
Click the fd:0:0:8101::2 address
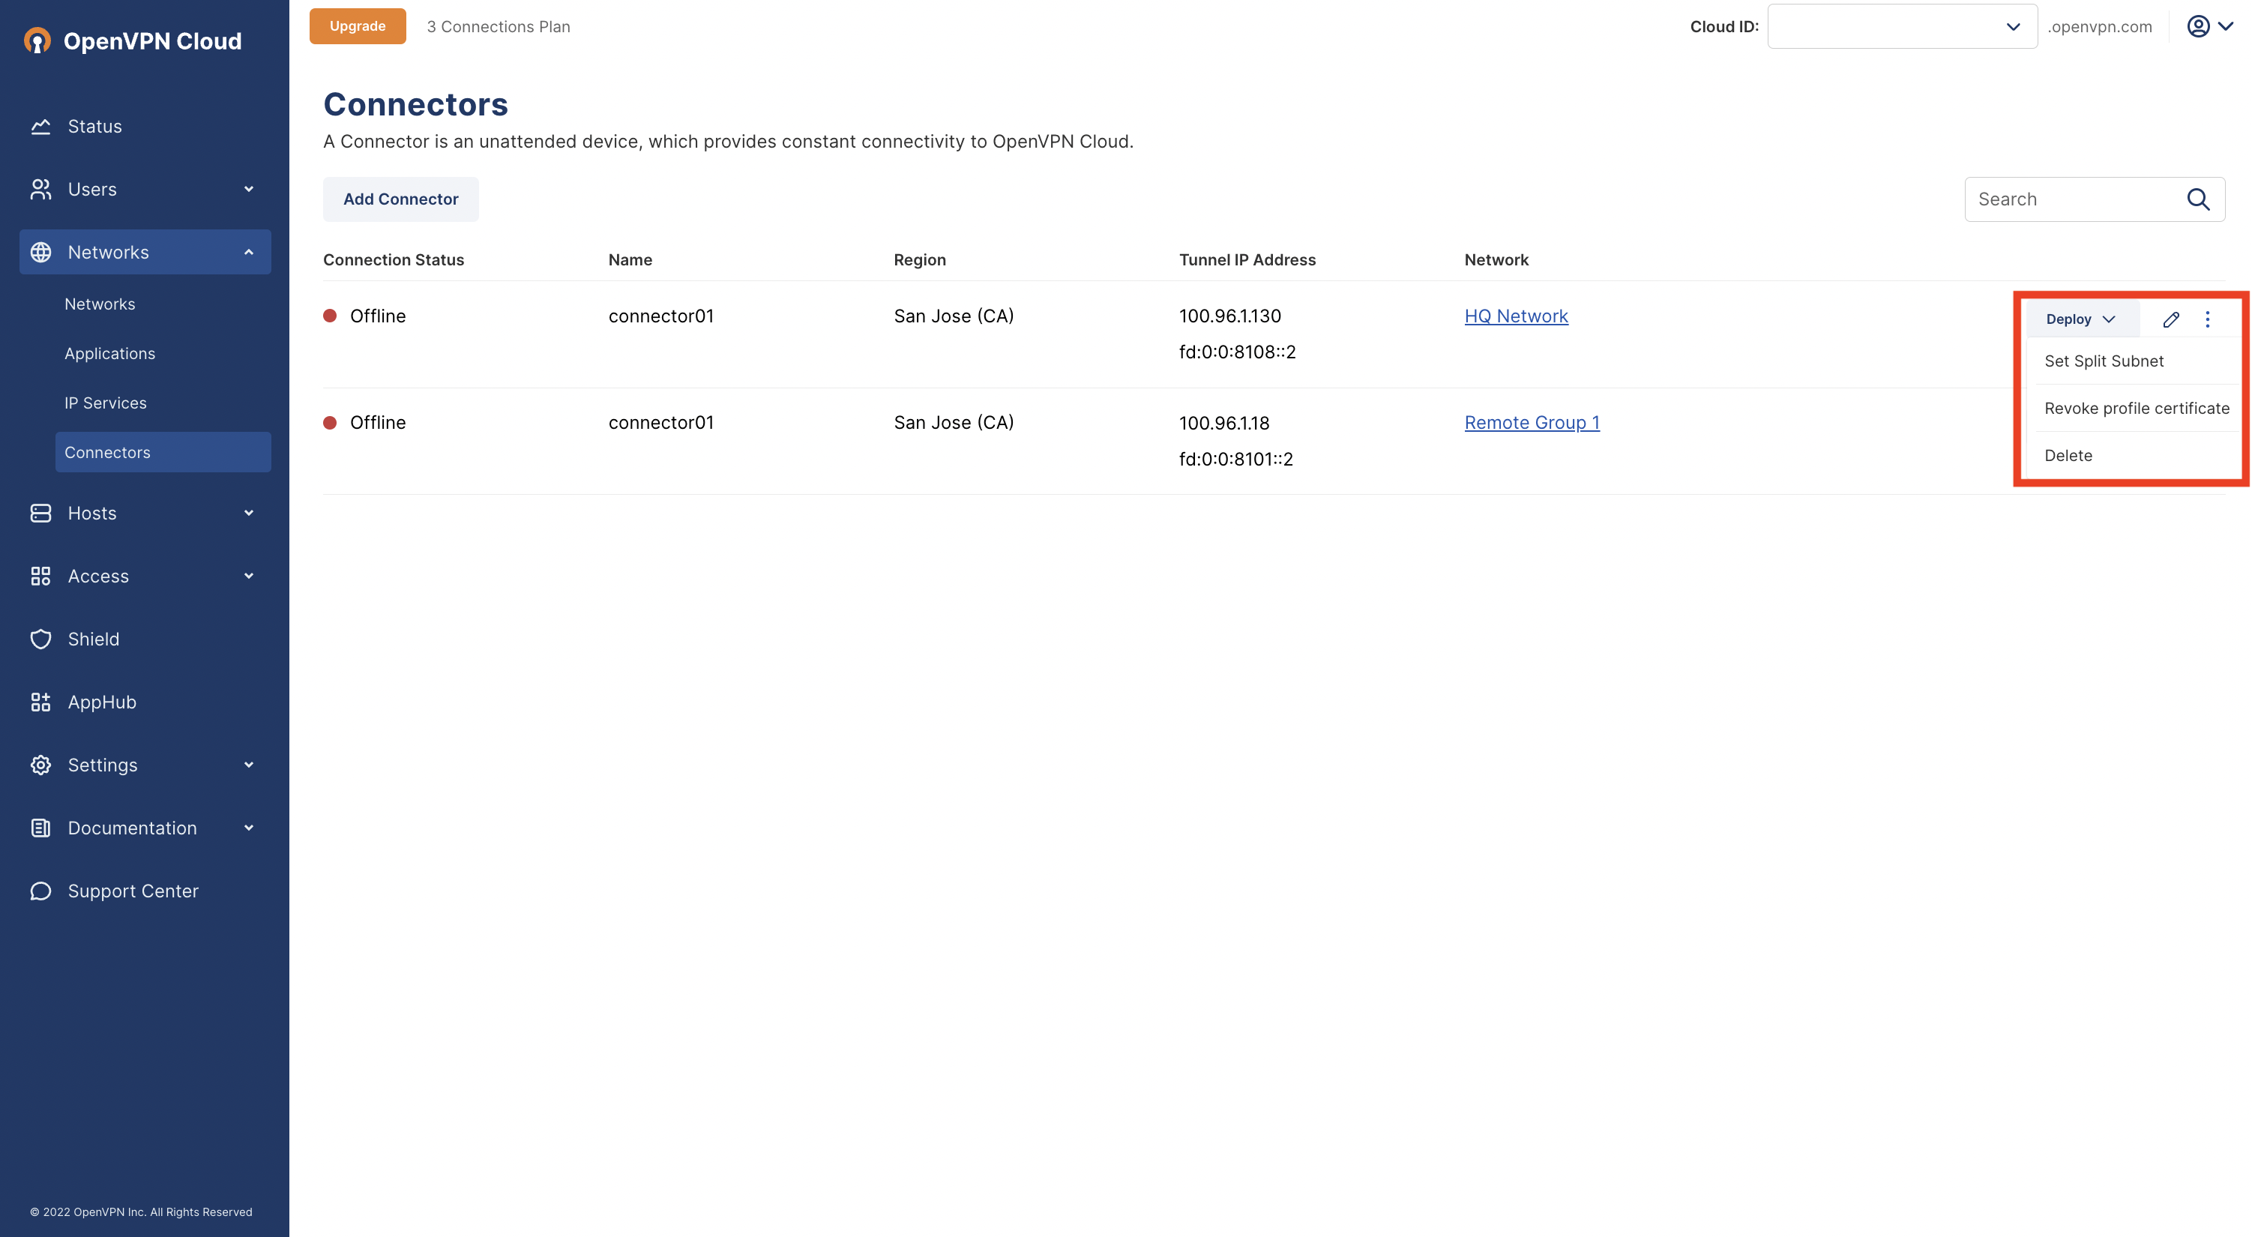tap(1235, 459)
